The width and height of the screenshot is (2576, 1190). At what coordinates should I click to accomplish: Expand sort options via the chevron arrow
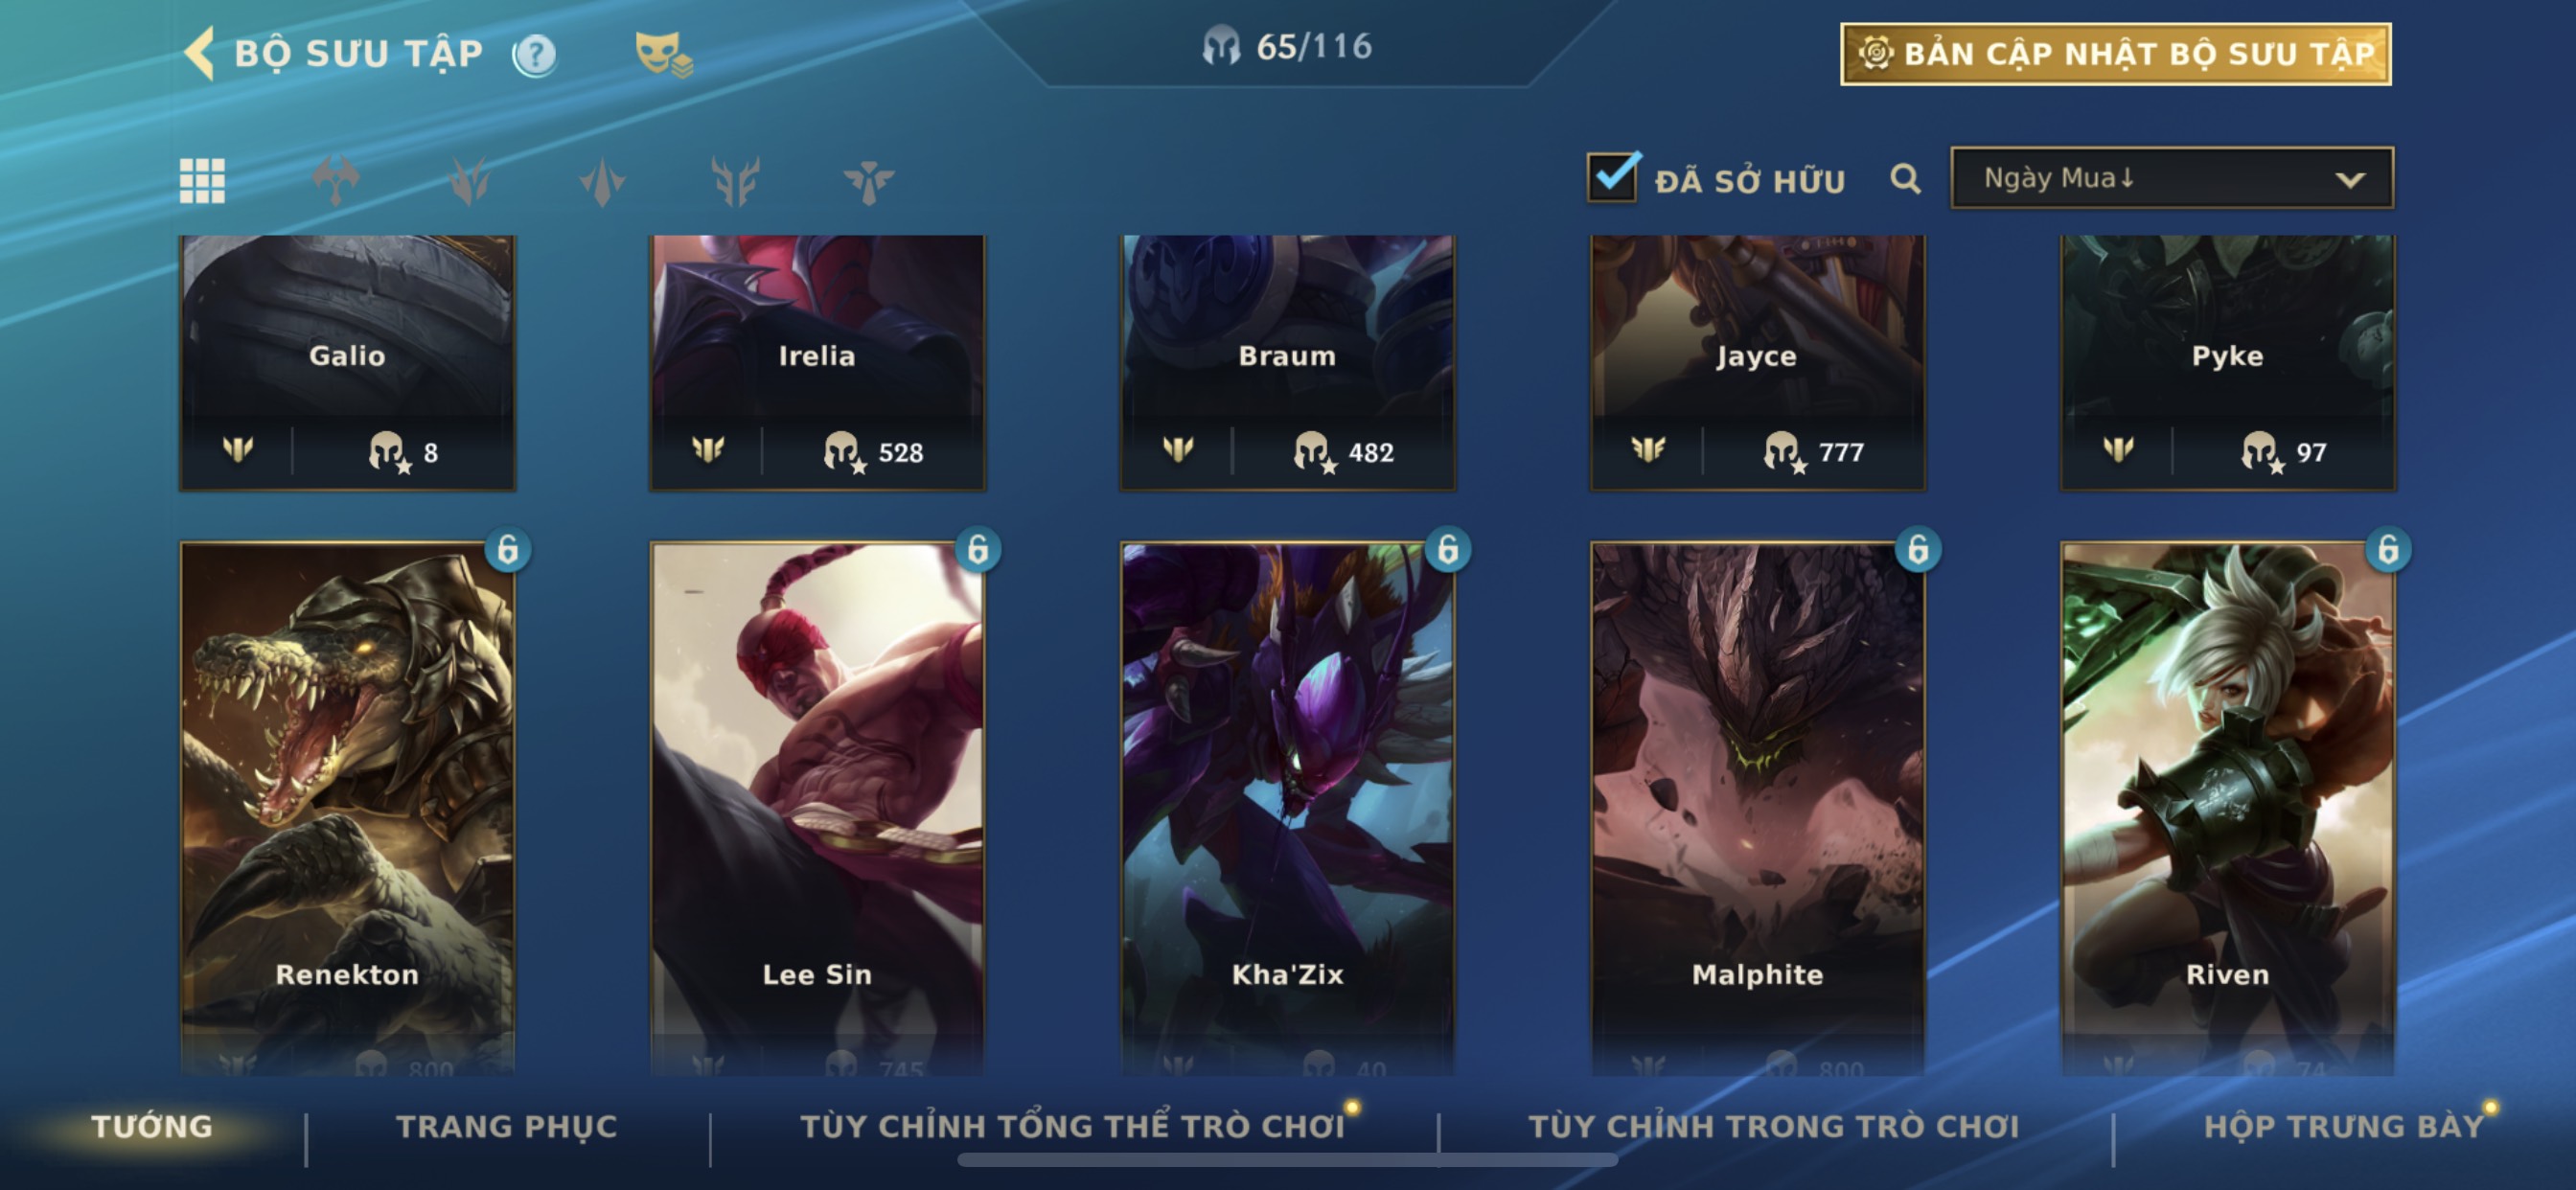coord(2350,180)
